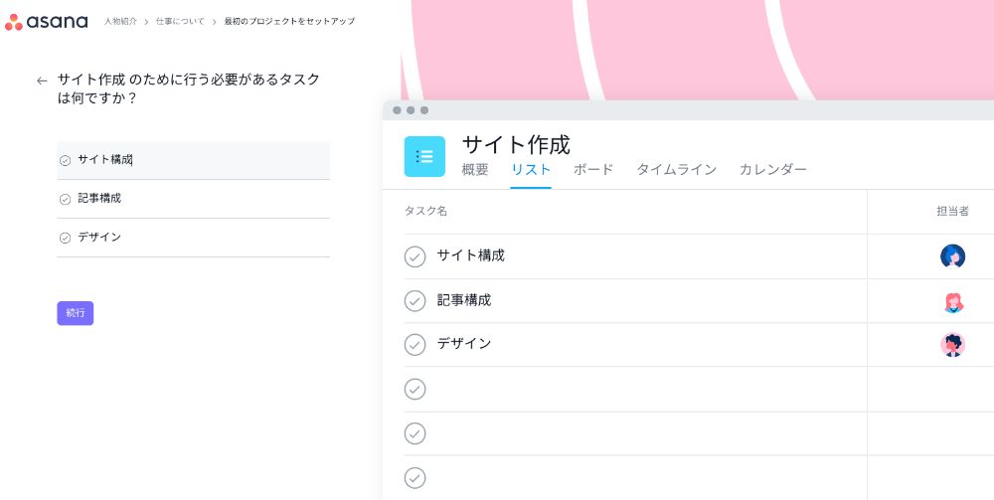Mark 記事構成 task complete in list
Image resolution: width=994 pixels, height=500 pixels.
[x=414, y=300]
